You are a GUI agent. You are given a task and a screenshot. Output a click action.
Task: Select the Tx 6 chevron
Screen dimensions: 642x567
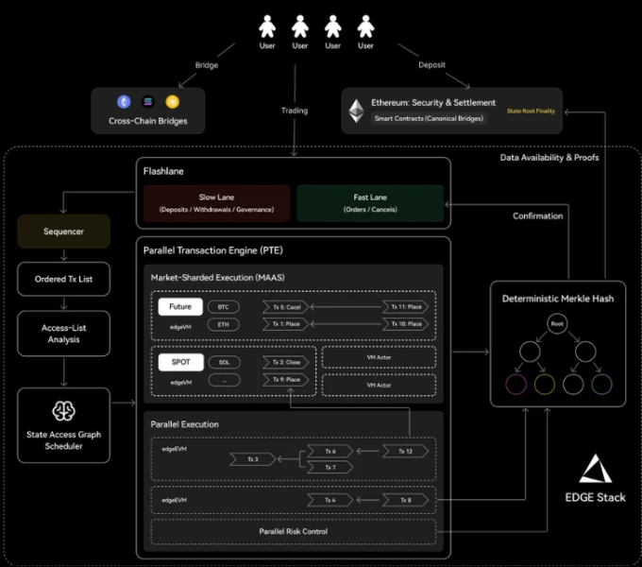330,451
